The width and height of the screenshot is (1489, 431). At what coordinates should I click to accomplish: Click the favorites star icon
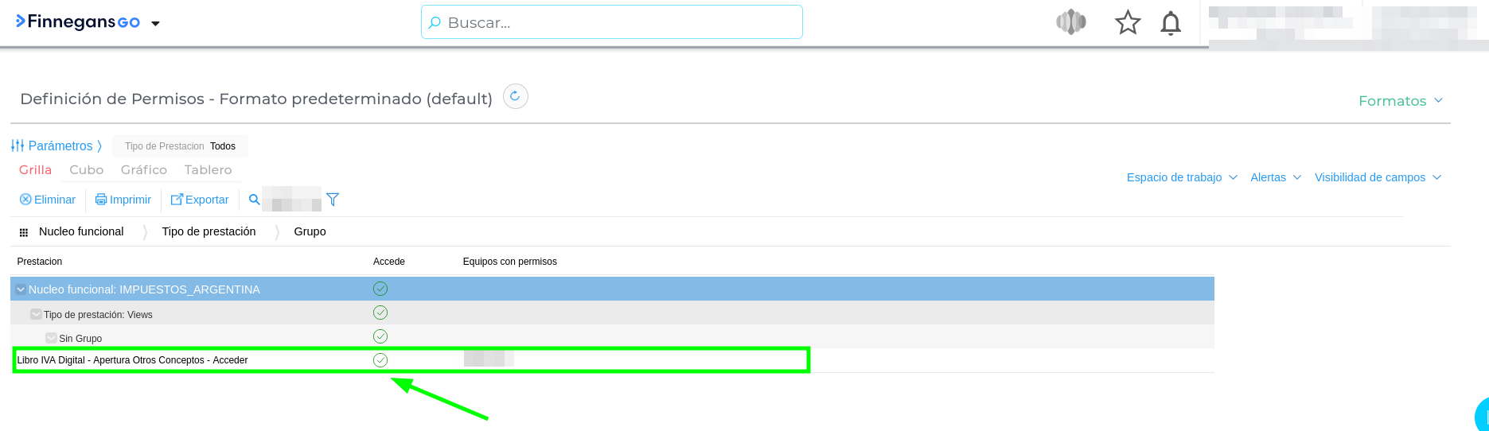pyautogui.click(x=1127, y=23)
